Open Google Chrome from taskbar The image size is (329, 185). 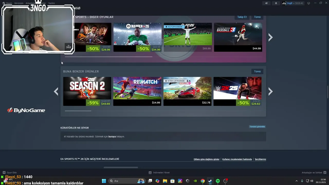[x=203, y=181]
